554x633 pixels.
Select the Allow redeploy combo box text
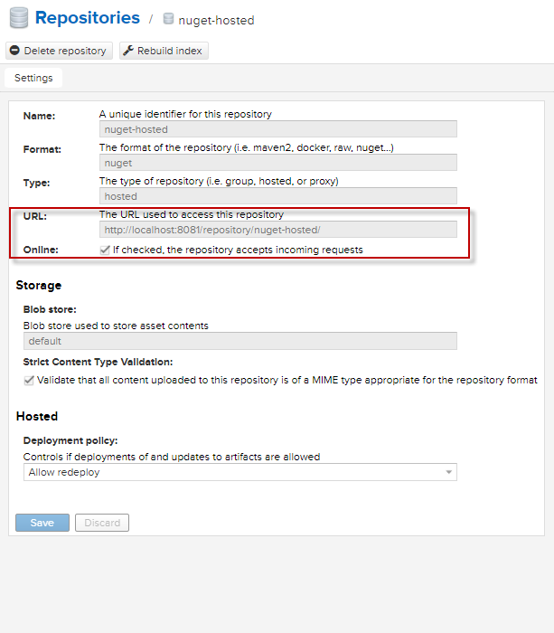coord(235,472)
